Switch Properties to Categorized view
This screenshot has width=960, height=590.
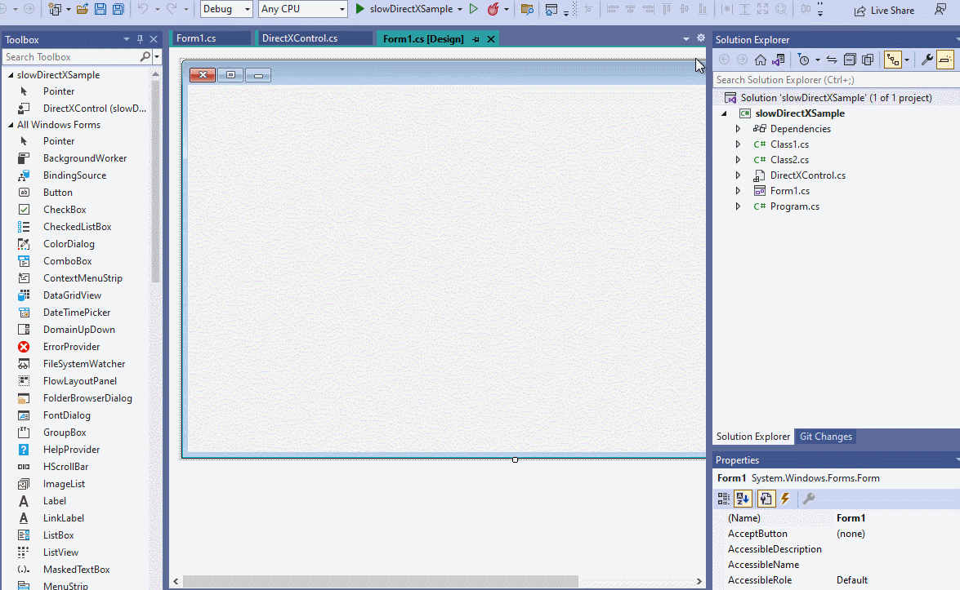click(723, 498)
